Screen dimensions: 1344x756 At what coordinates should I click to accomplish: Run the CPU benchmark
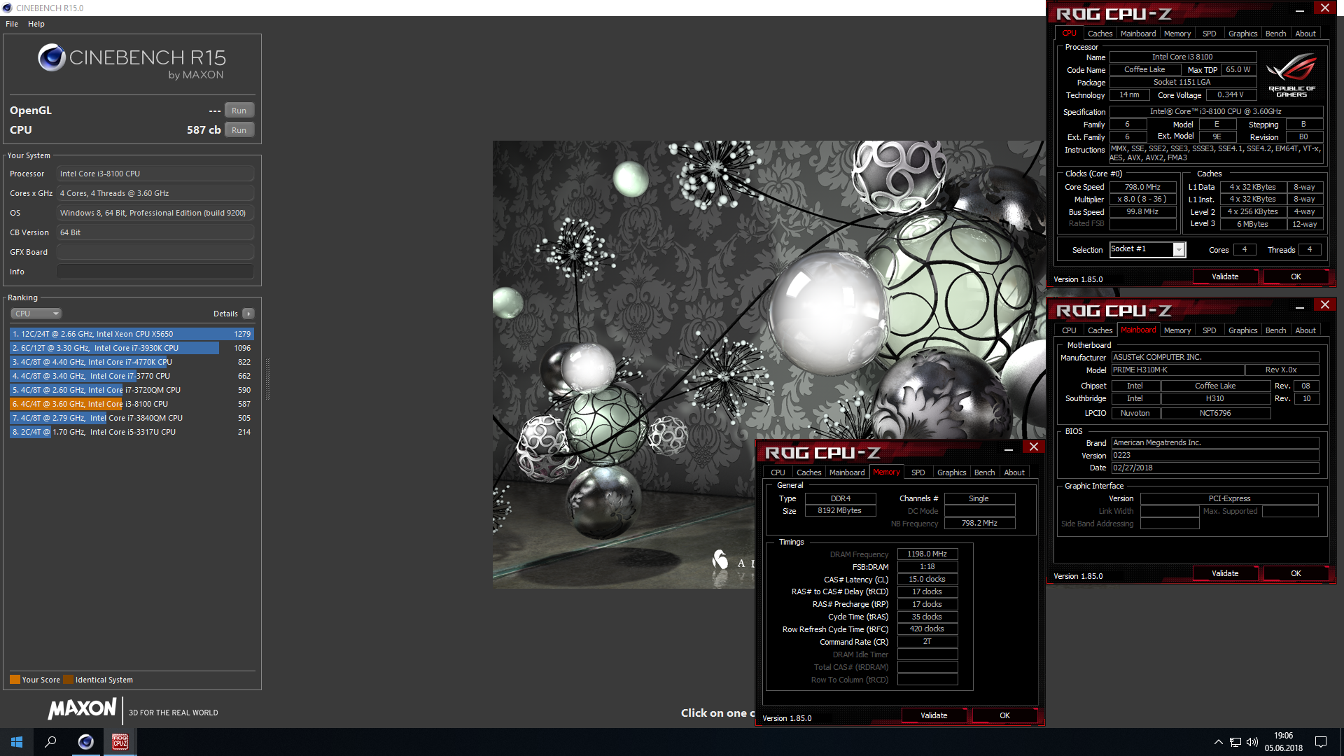[239, 130]
